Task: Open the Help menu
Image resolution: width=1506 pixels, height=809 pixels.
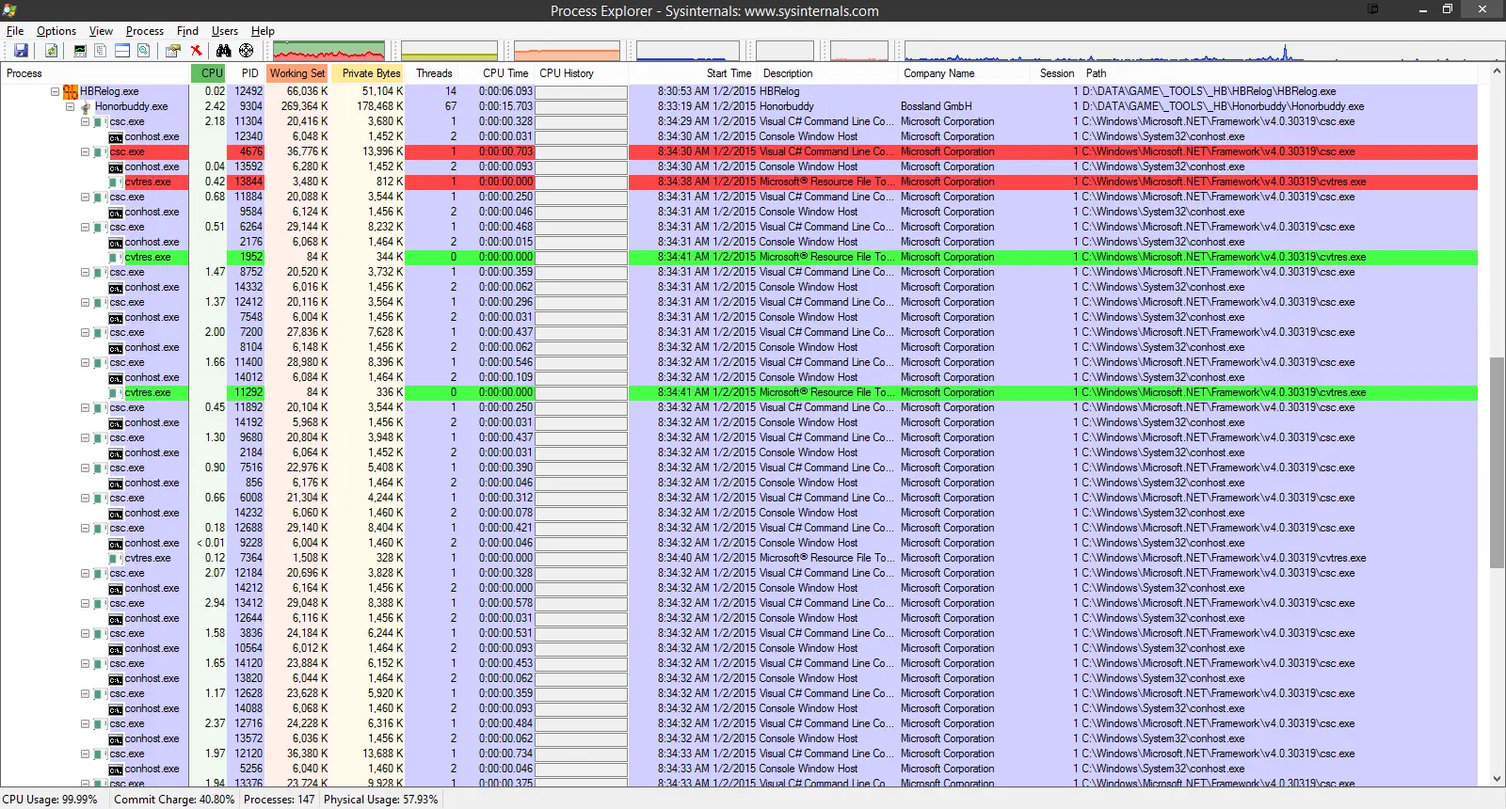Action: [263, 31]
